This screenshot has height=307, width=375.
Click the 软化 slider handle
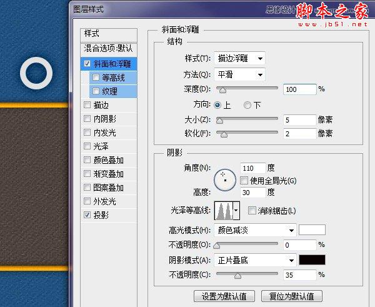click(x=224, y=134)
